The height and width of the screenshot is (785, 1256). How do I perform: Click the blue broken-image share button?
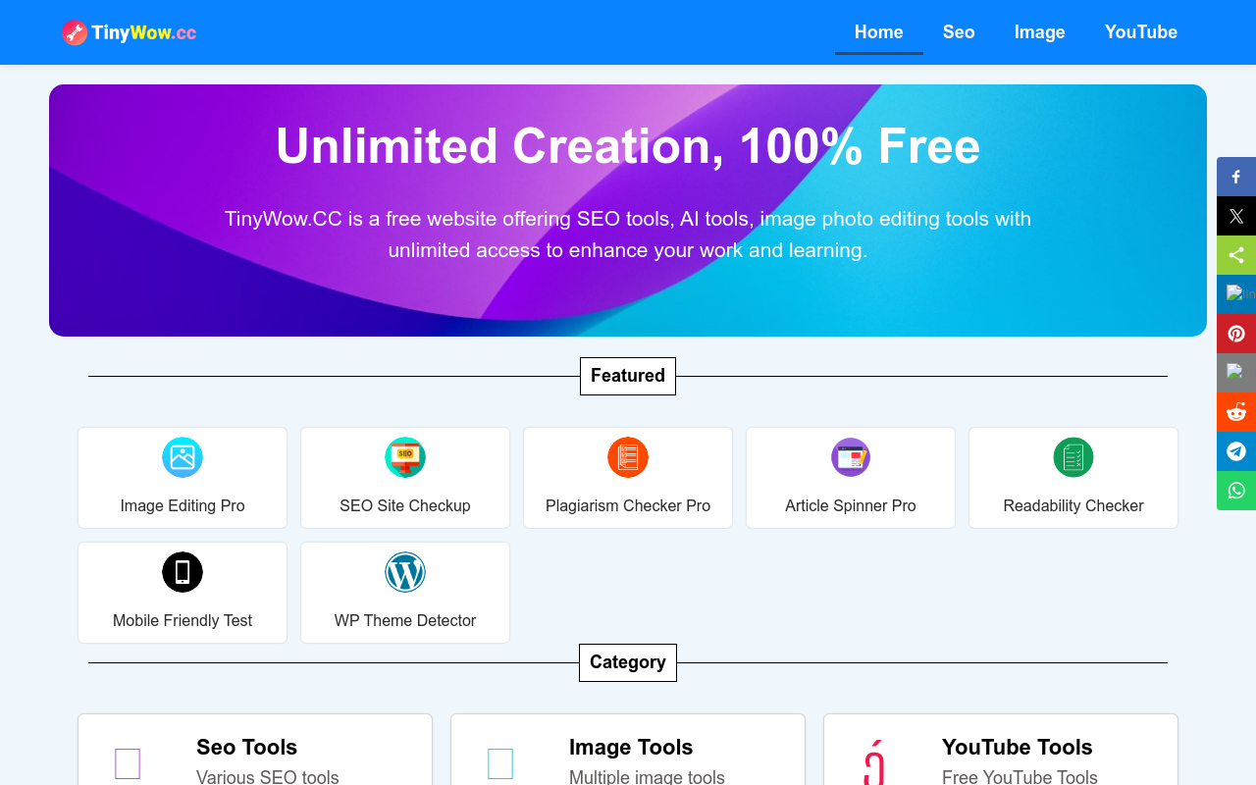click(1236, 294)
